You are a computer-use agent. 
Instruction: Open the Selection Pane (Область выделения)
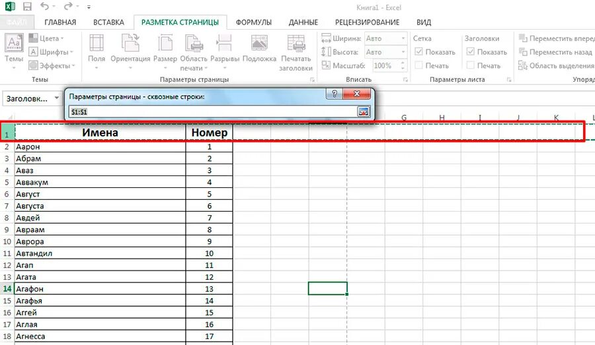point(556,65)
